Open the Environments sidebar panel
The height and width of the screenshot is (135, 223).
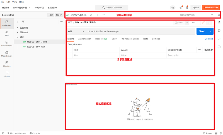7,44
